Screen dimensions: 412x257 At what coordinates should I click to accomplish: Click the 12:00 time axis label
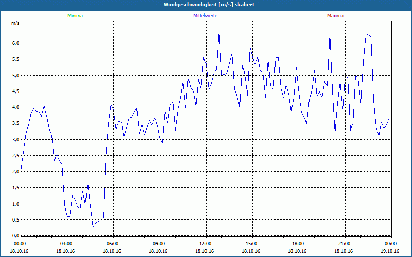pyautogui.click(x=204, y=244)
